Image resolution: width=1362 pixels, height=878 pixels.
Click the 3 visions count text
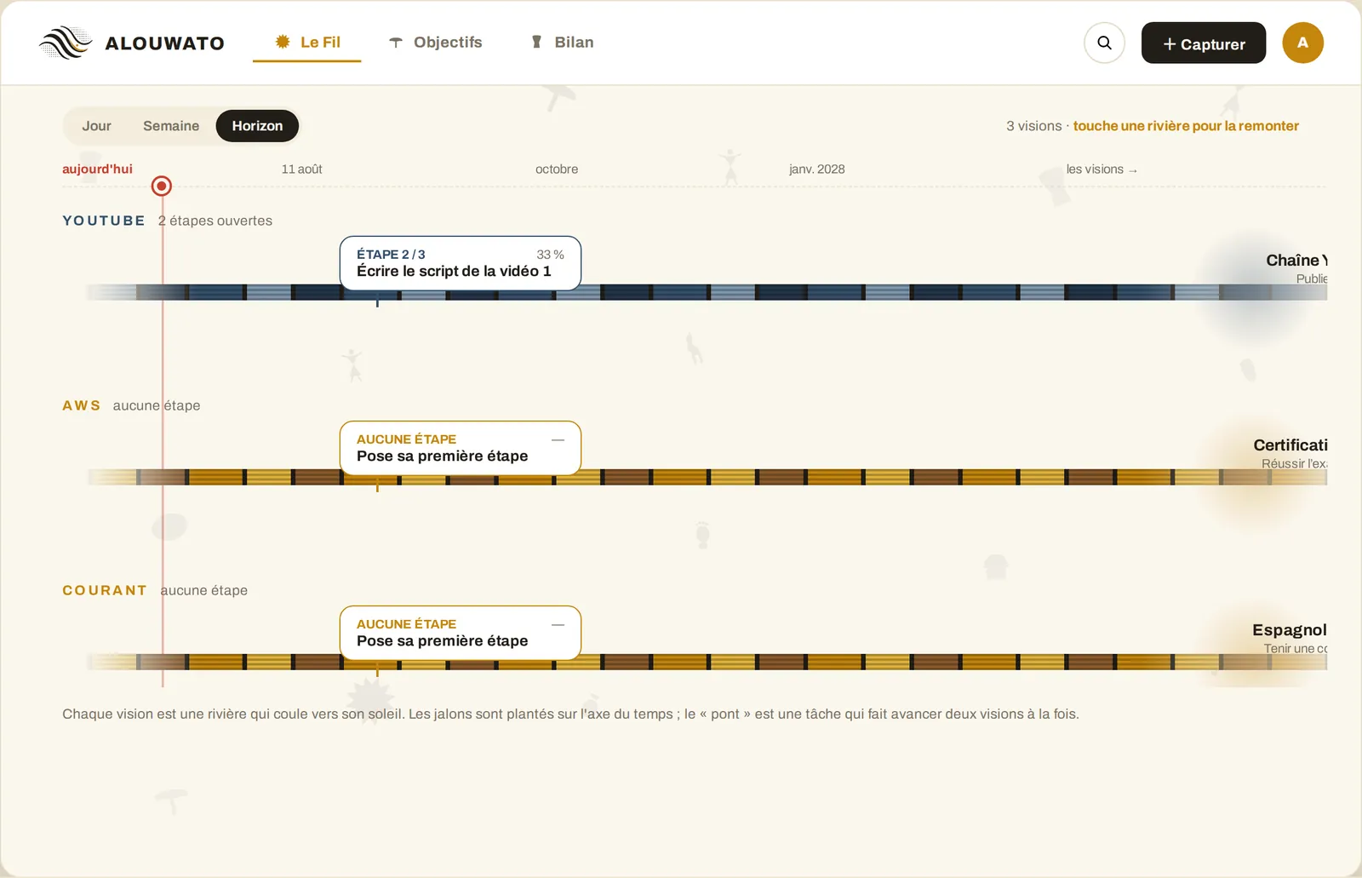point(1034,126)
